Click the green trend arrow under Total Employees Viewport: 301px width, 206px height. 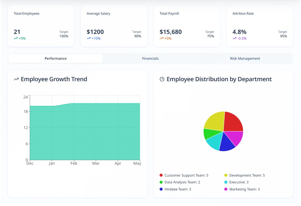[16, 38]
